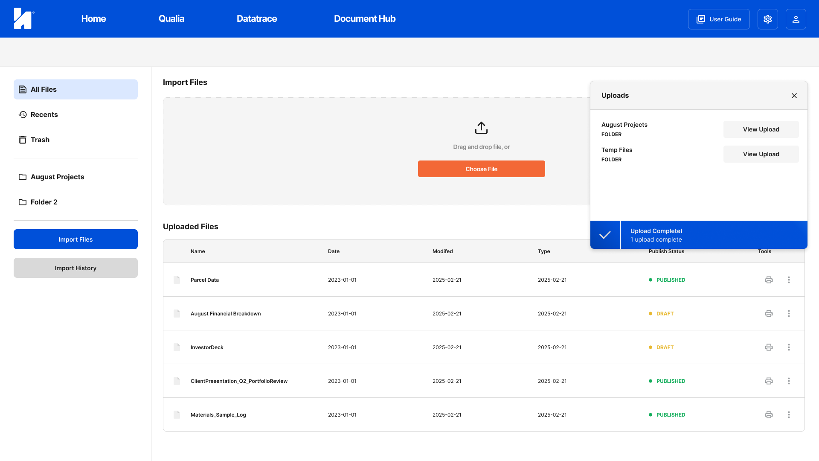819x461 pixels.
Task: Open more options for Materials_Sample_Log
Action: (789, 415)
